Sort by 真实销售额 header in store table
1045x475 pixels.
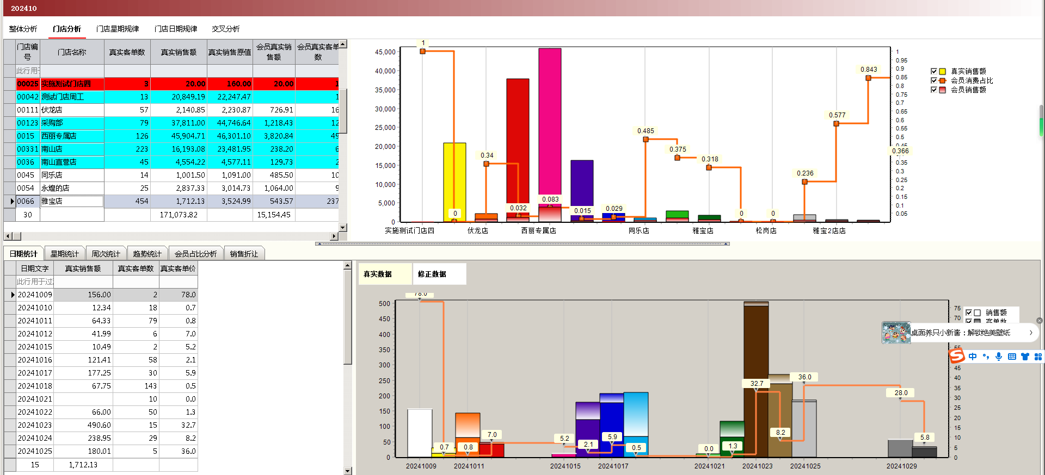(179, 52)
